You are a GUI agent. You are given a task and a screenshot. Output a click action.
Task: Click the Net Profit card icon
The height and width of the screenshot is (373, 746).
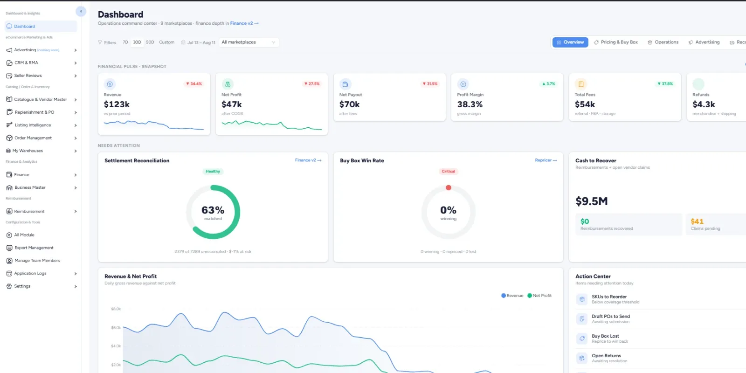coord(228,84)
